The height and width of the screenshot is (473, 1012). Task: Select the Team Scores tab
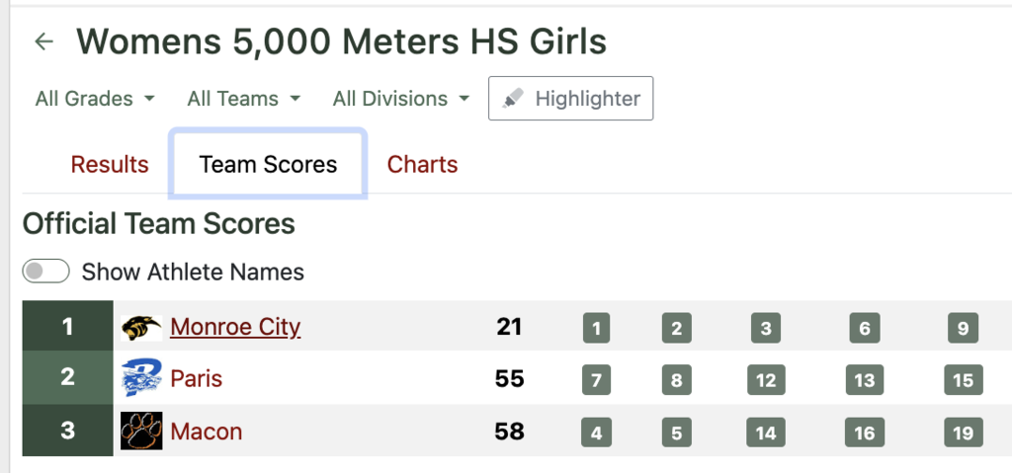click(x=268, y=164)
